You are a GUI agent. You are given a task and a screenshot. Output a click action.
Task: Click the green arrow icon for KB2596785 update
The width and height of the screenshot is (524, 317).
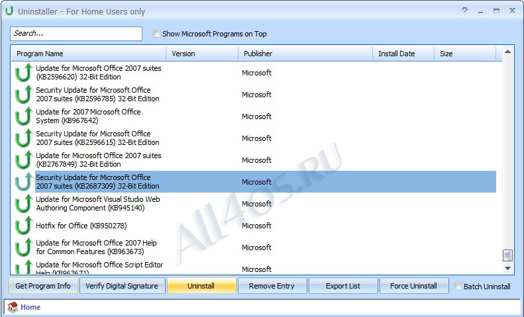24,95
